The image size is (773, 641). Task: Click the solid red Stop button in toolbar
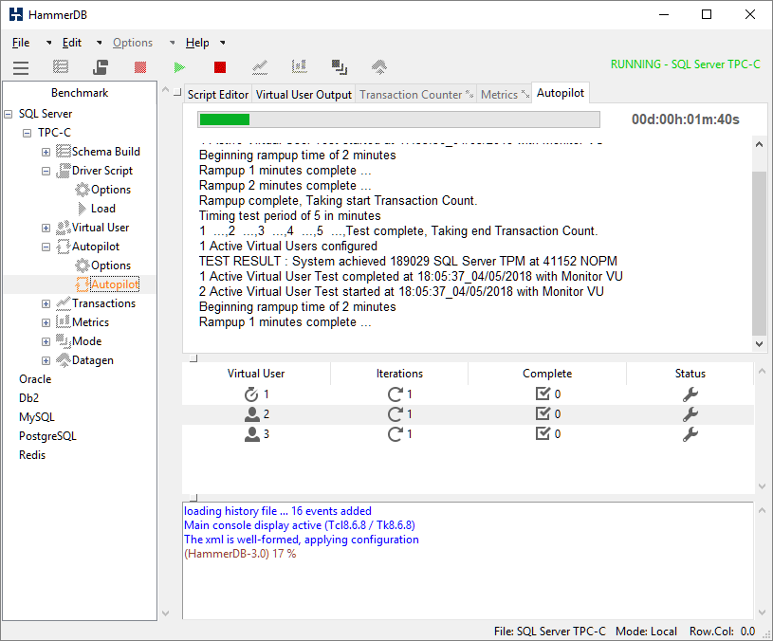click(220, 67)
